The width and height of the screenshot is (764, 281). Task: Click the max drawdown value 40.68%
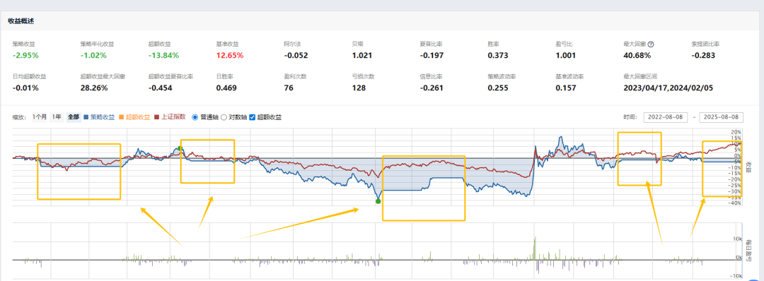click(637, 55)
